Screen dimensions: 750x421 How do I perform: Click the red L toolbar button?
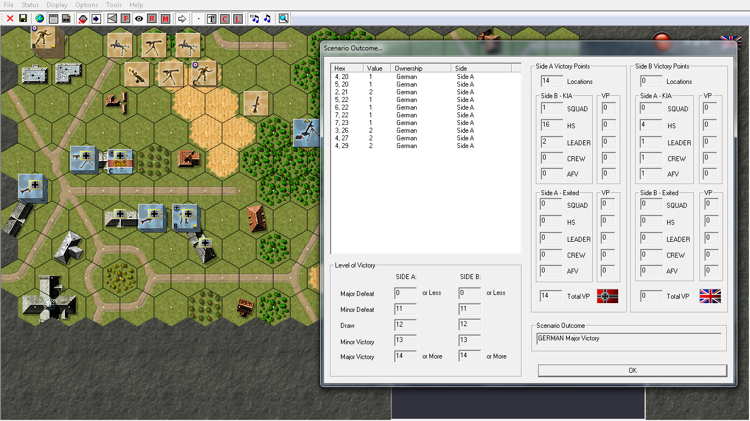point(238,19)
